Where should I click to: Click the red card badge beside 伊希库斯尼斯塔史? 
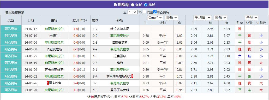pos(132,76)
